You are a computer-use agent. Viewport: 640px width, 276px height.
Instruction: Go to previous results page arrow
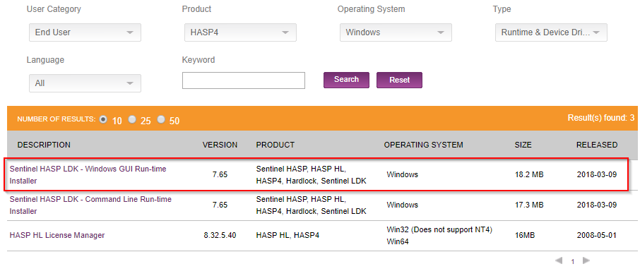pos(559,260)
